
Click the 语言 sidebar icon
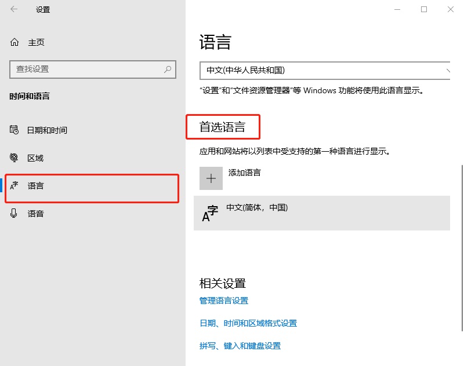(14, 185)
